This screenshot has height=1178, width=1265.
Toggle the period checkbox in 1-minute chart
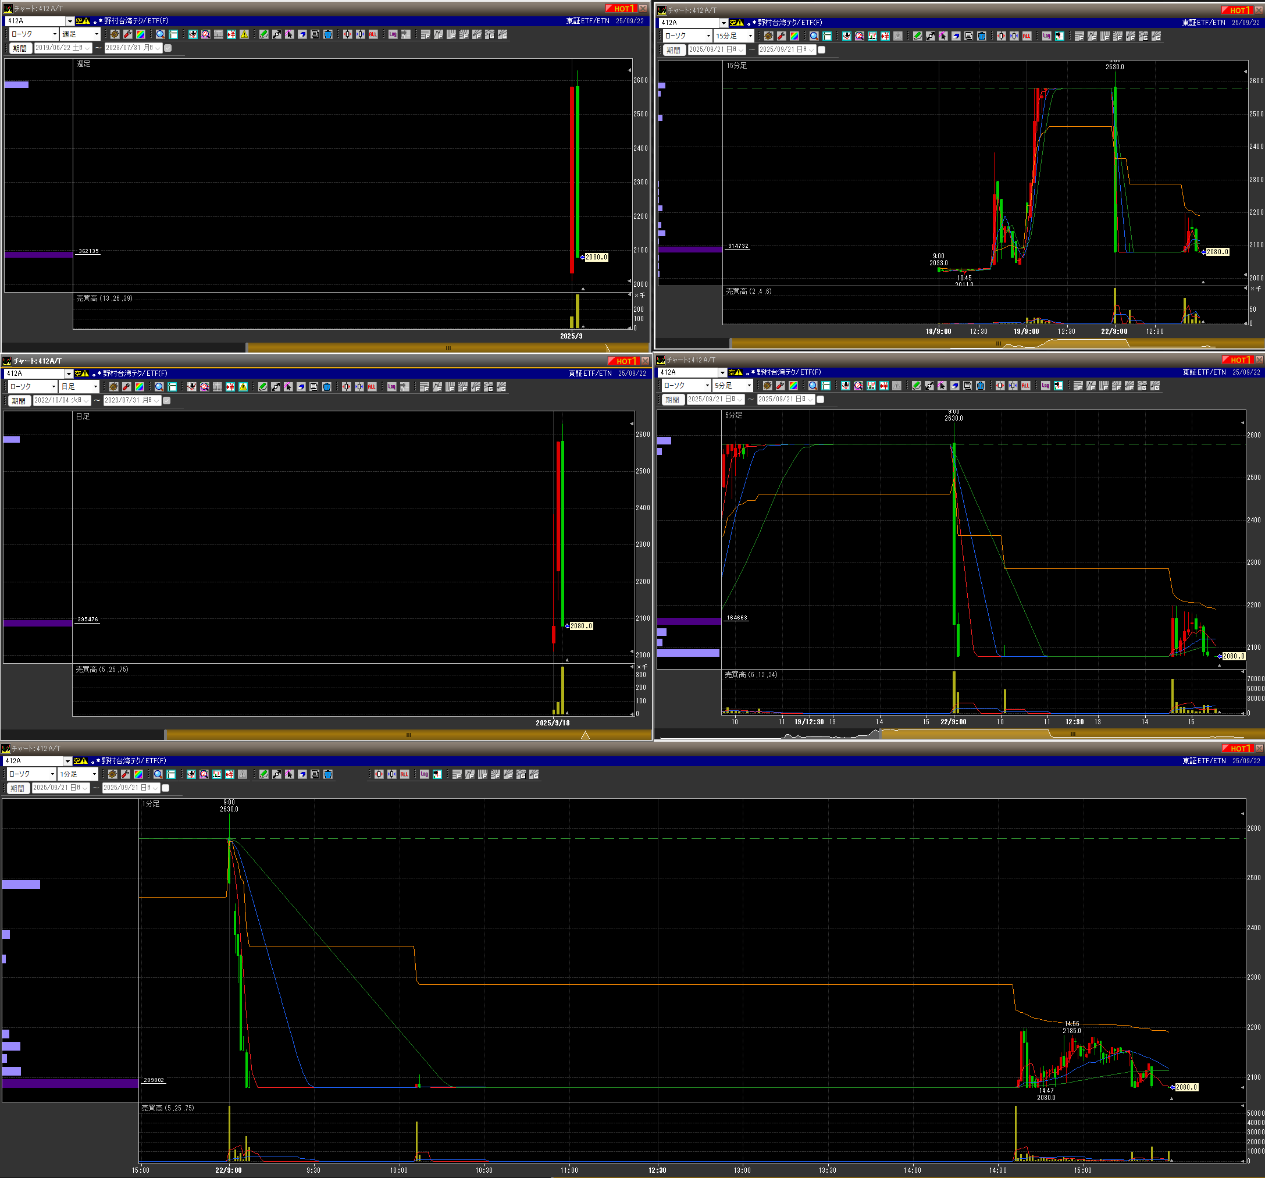pos(165,788)
